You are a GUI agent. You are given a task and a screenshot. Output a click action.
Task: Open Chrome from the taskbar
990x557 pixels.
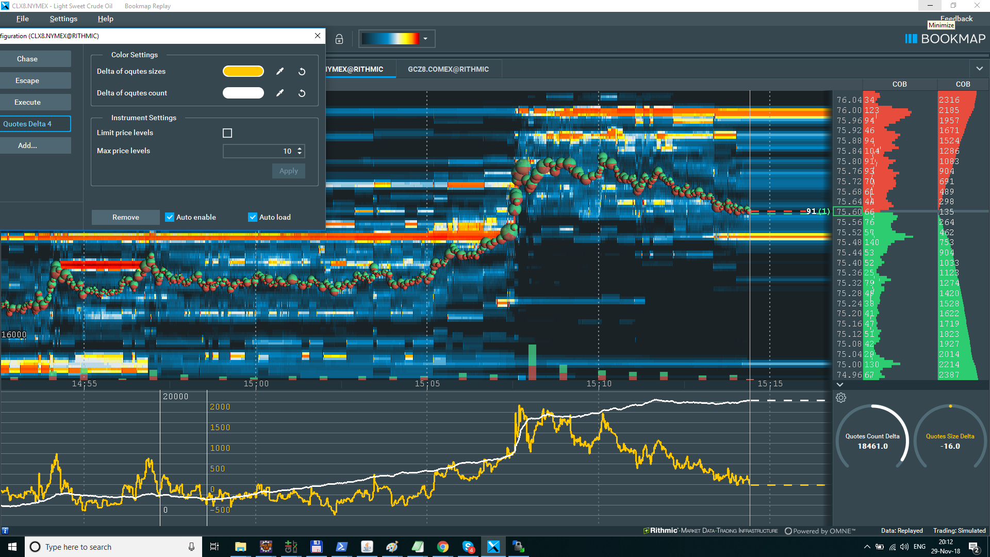443,547
